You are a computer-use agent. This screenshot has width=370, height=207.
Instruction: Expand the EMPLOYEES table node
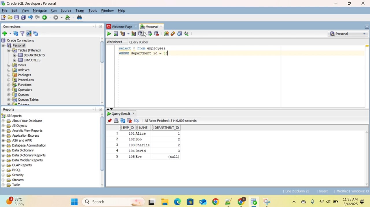[x=14, y=60]
